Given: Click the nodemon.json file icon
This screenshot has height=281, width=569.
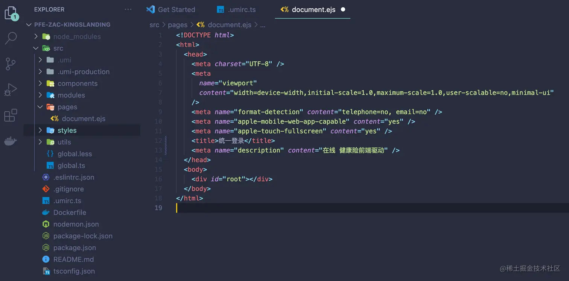Looking at the screenshot, I should tap(46, 224).
